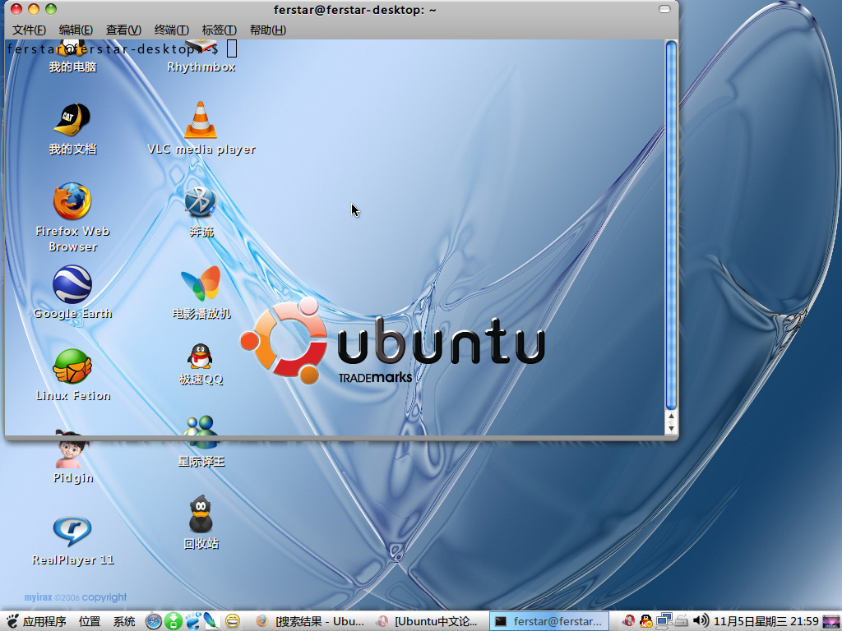This screenshot has height=631, width=842.
Task: Close the terminal with the red button
Action: pyautogui.click(x=16, y=9)
